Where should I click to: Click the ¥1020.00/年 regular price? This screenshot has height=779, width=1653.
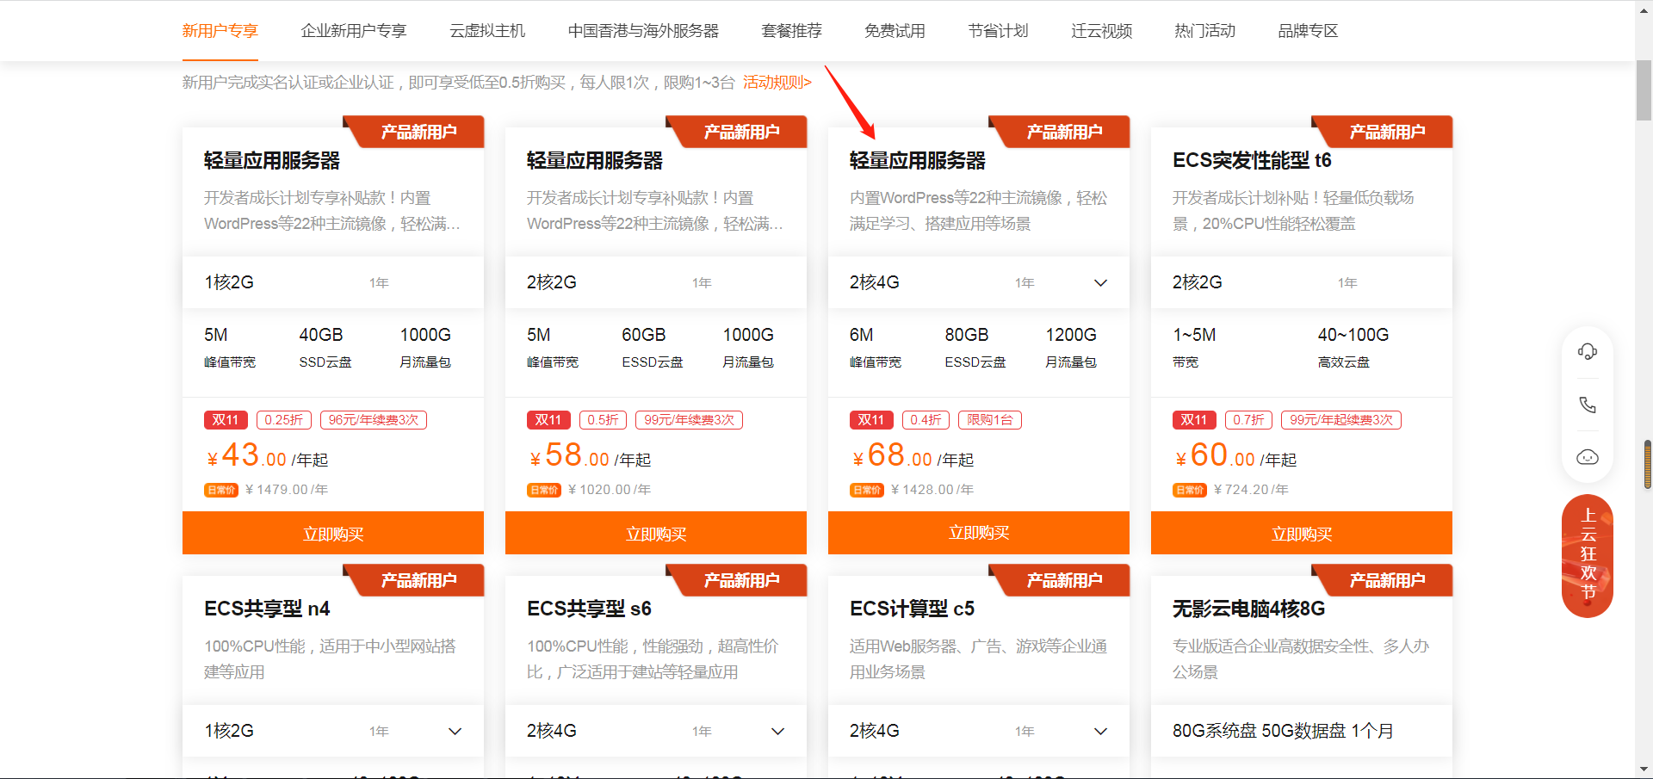click(609, 490)
